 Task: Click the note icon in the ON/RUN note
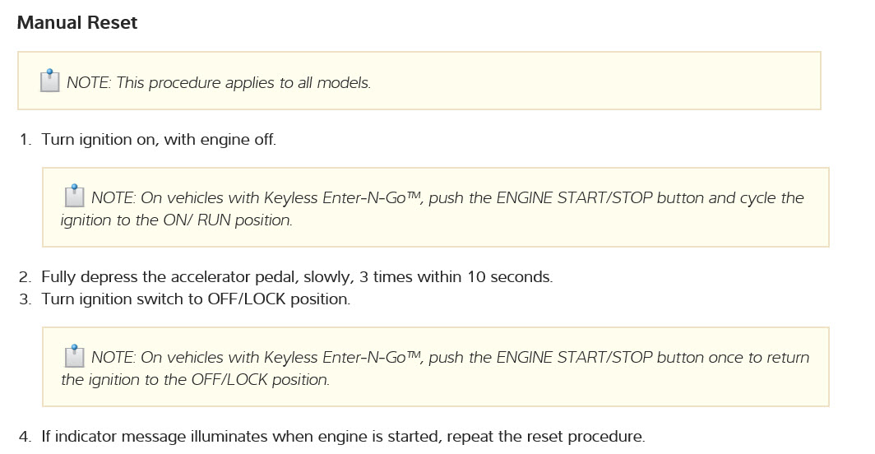click(x=75, y=197)
